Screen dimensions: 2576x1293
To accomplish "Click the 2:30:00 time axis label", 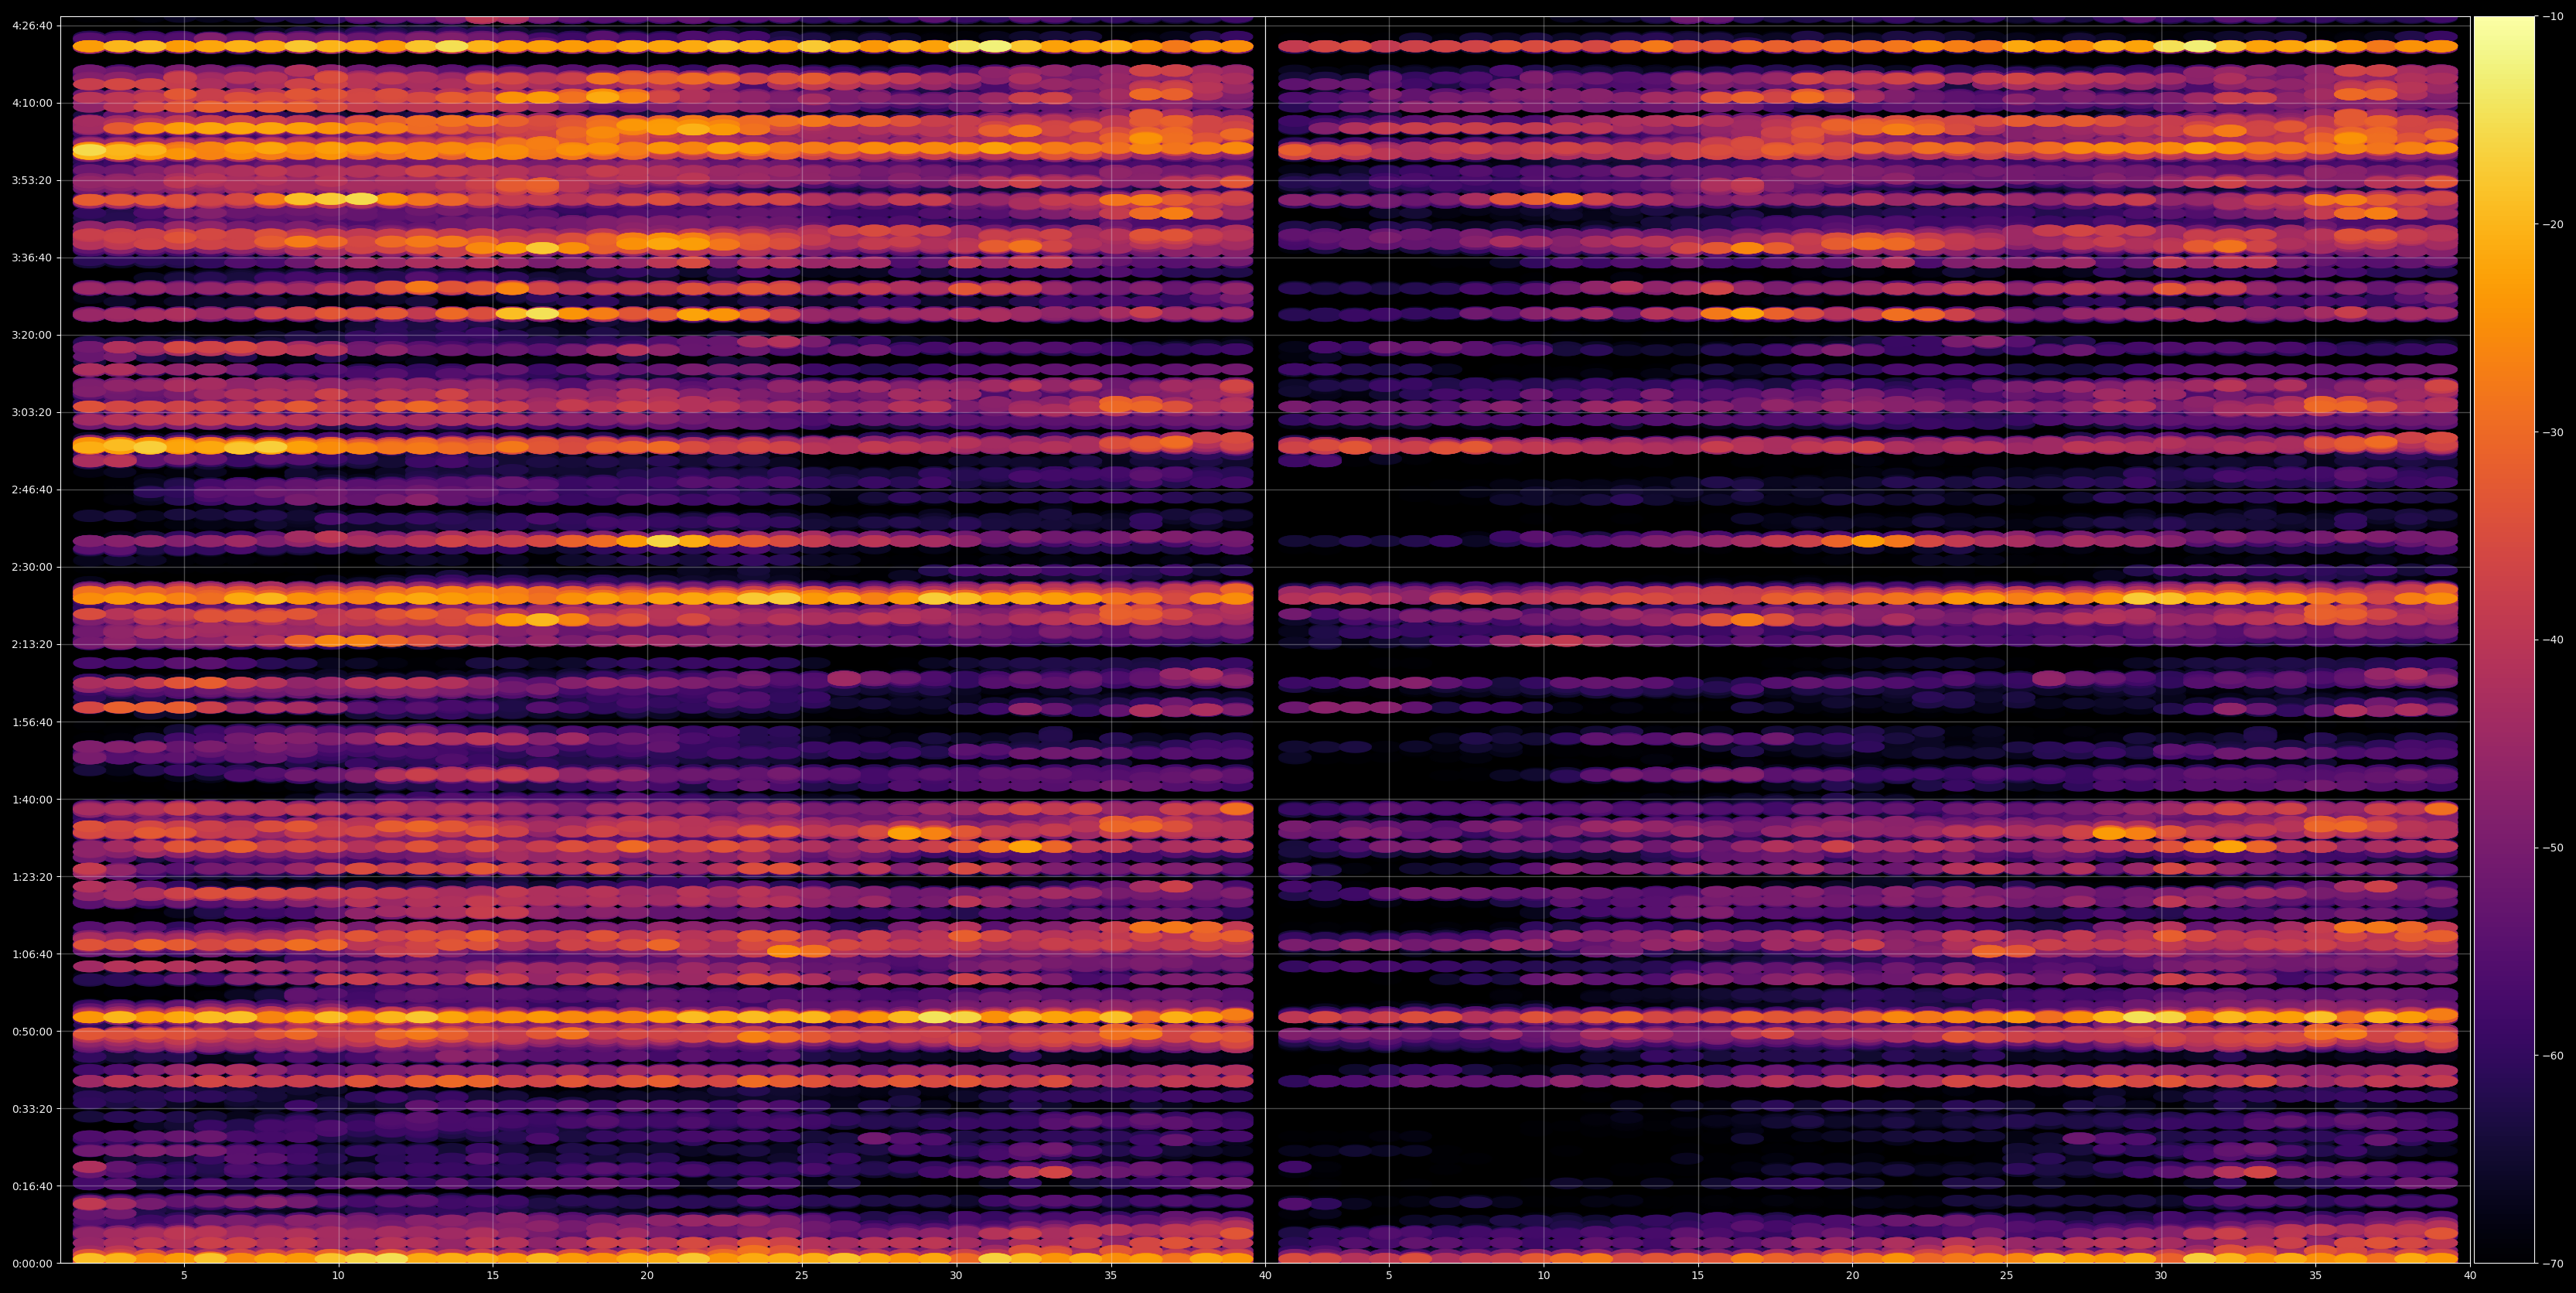I will click(32, 567).
